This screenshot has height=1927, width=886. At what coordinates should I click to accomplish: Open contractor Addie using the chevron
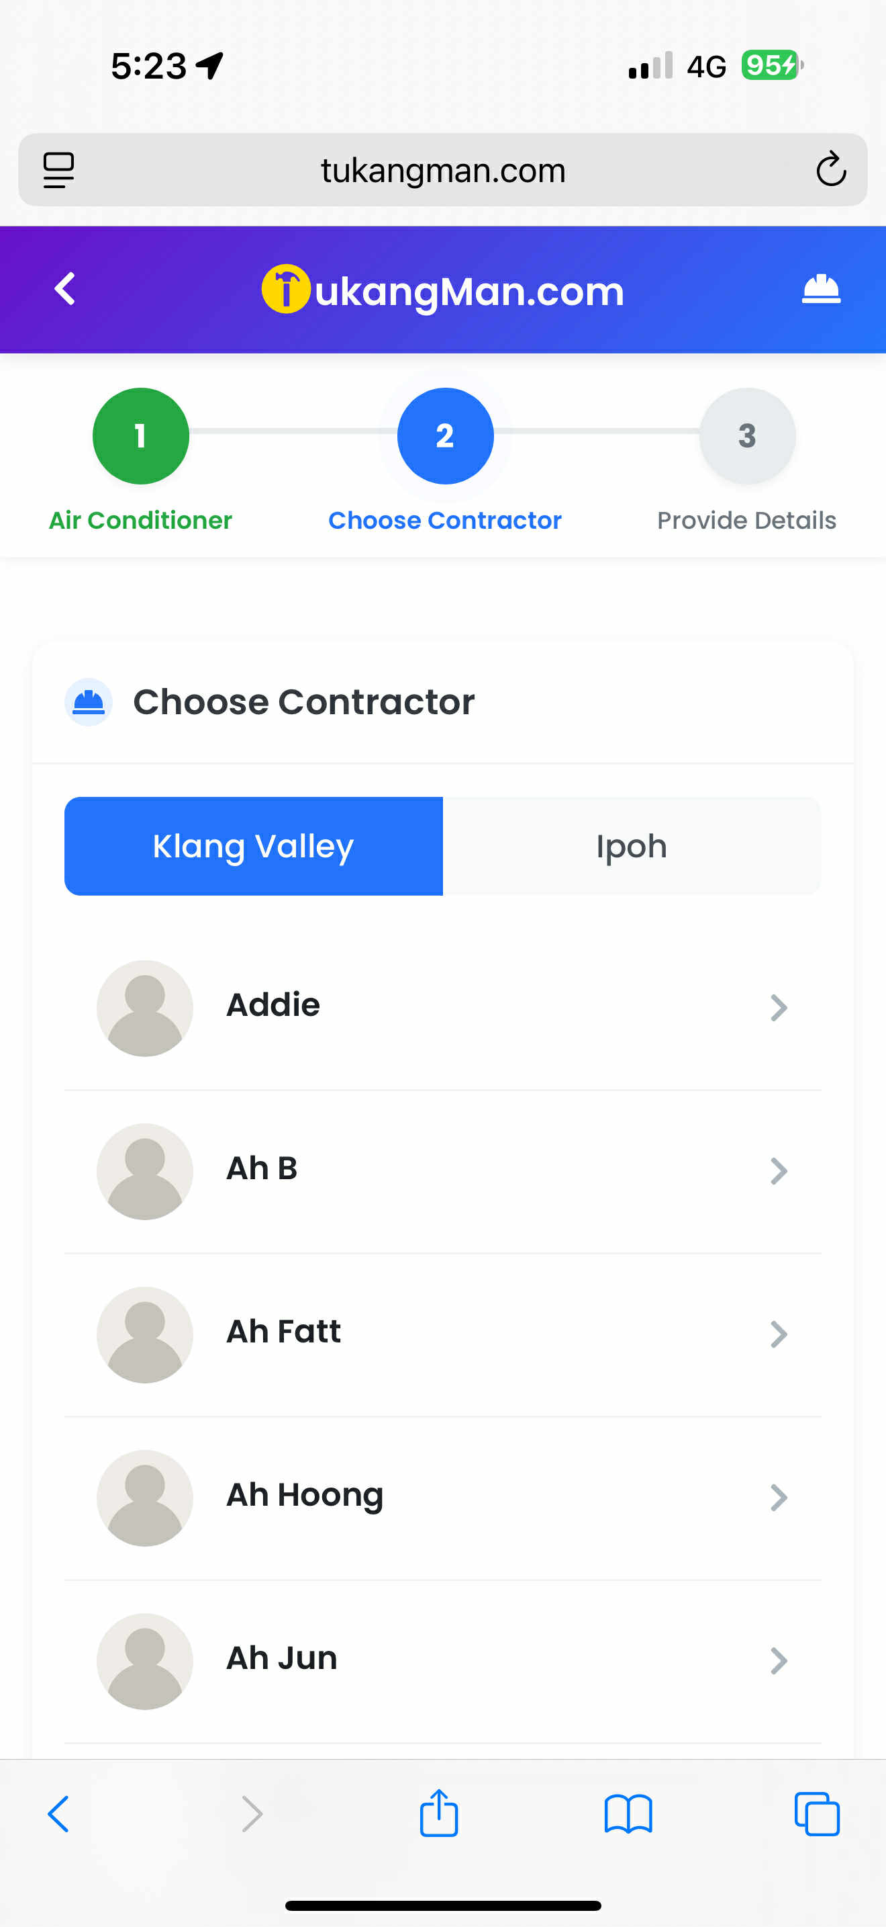point(779,1008)
